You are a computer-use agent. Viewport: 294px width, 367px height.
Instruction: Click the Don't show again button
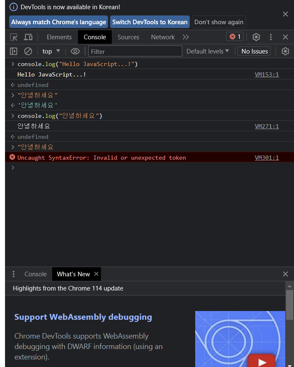point(219,22)
